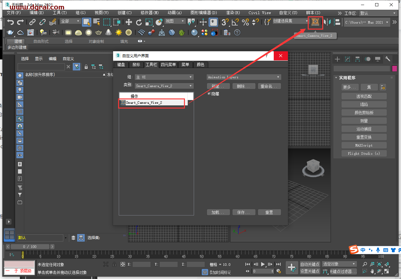Launch the MAXScript utility
Screen dimensions: 401x279
(364, 145)
